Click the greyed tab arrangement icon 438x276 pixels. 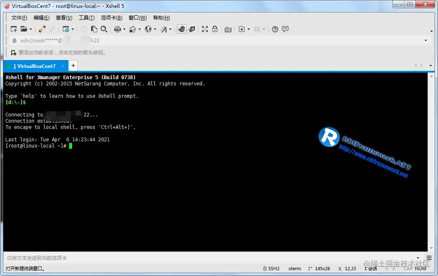pos(257,29)
